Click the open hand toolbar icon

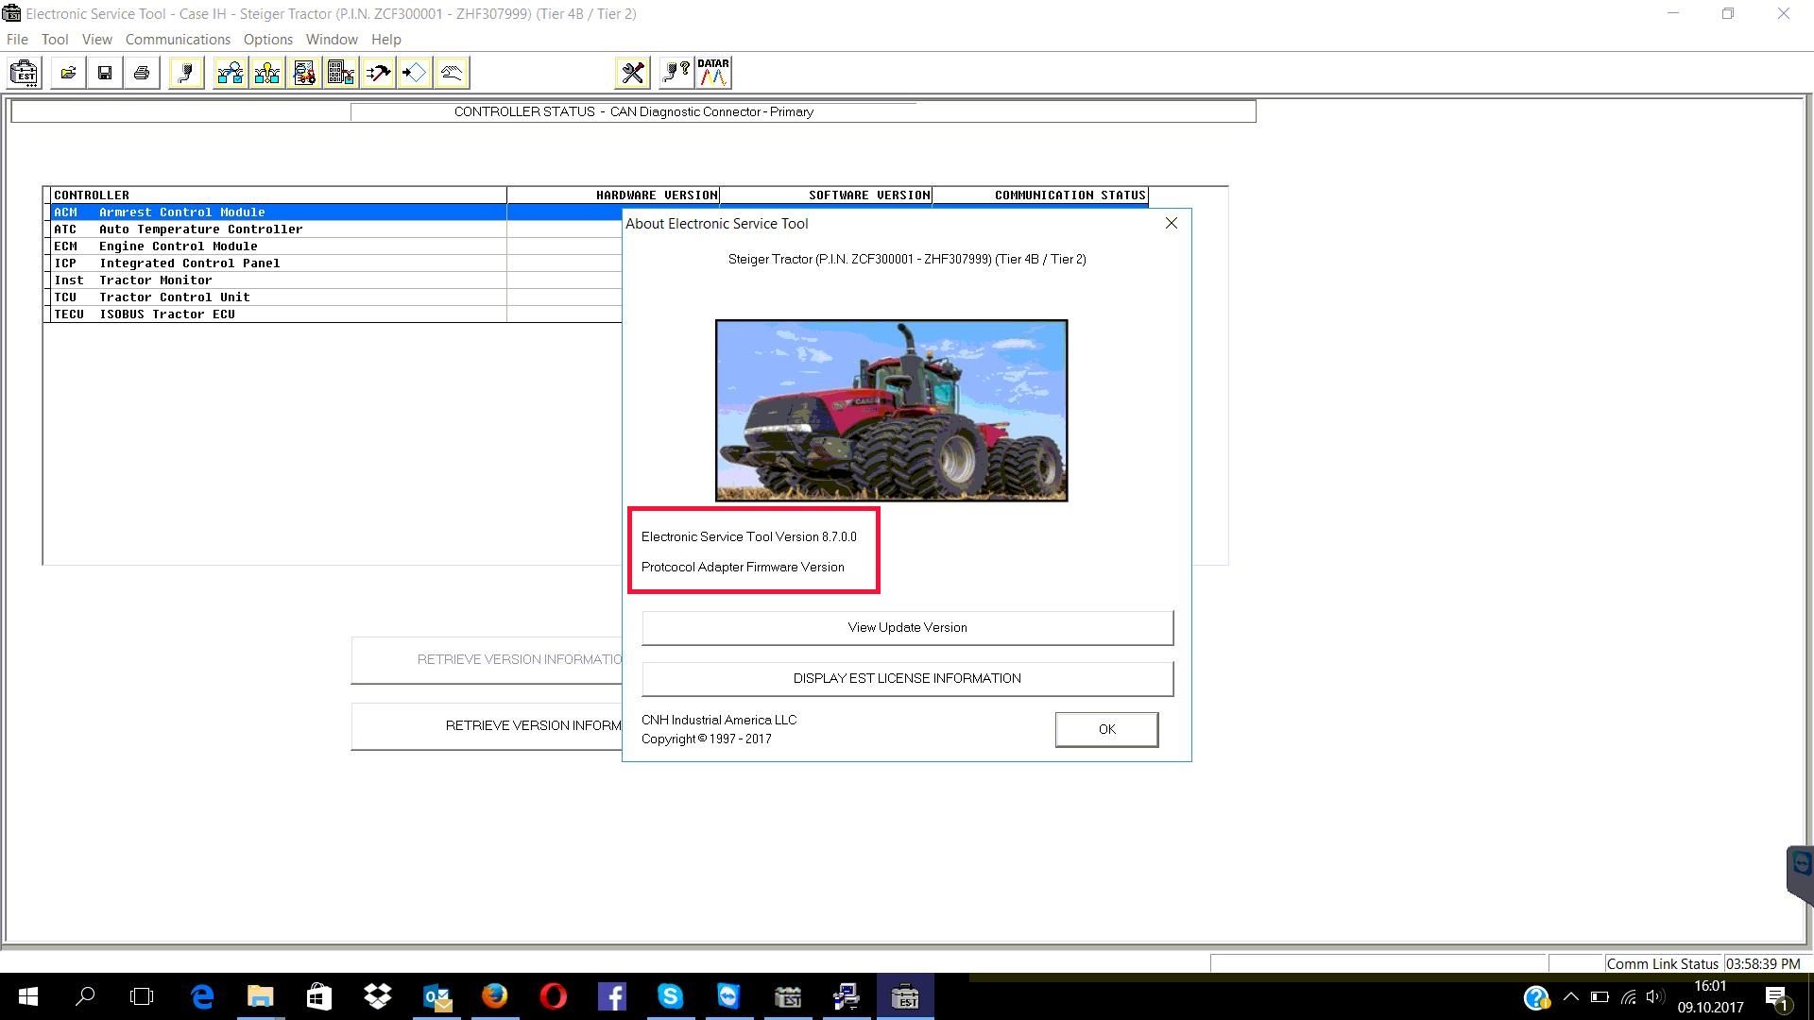point(452,73)
